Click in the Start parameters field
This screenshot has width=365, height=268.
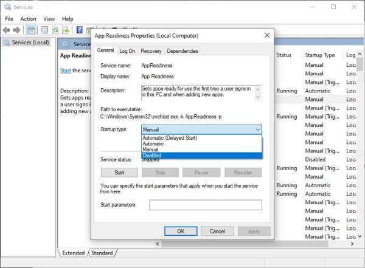[x=206, y=205]
